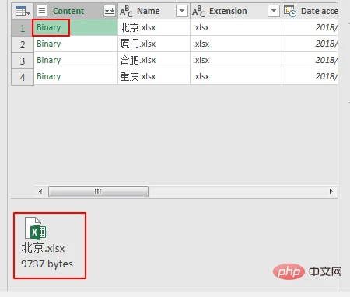Select .xlsx Extension cell in 北京 row
The width and height of the screenshot is (350, 297).
pos(236,27)
